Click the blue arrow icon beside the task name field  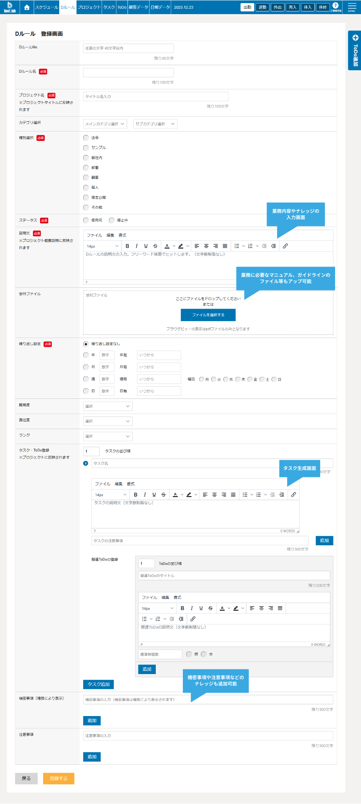86,464
